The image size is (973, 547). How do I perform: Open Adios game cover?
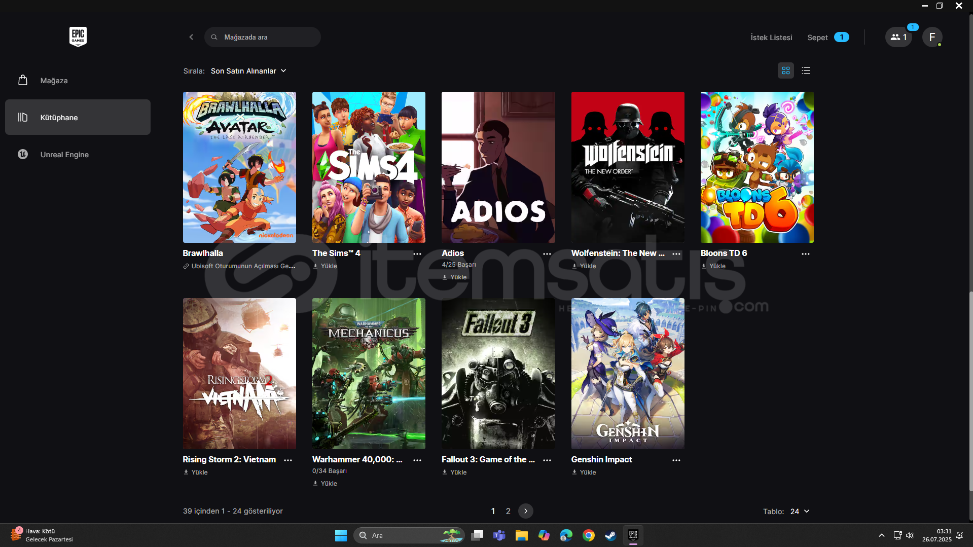(498, 167)
